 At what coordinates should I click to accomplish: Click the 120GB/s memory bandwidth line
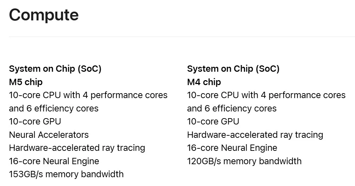244,161
